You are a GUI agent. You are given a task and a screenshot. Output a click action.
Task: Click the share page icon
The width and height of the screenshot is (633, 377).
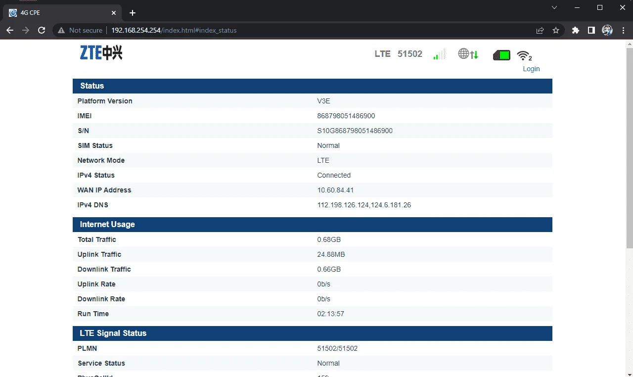[540, 30]
